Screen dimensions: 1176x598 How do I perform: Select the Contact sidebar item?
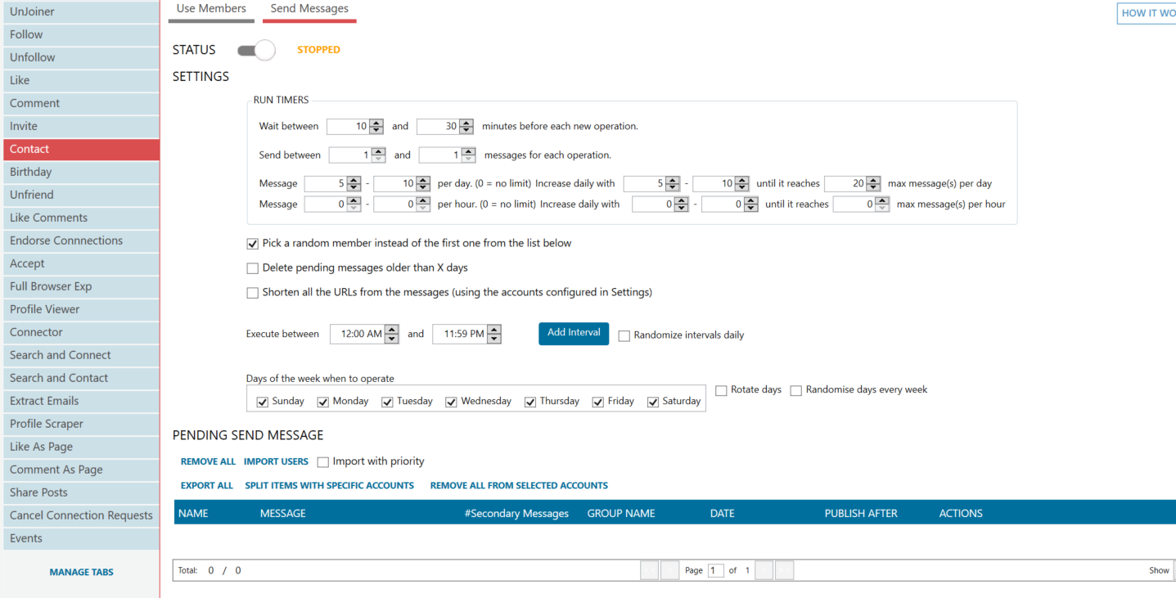(x=80, y=149)
